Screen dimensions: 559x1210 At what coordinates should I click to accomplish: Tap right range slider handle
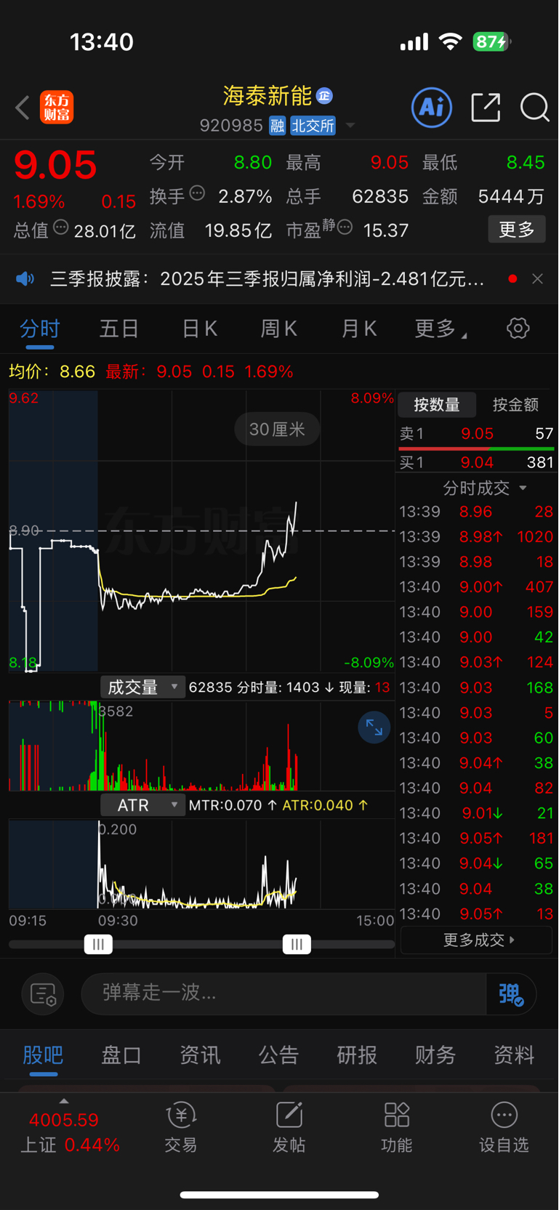tap(297, 944)
